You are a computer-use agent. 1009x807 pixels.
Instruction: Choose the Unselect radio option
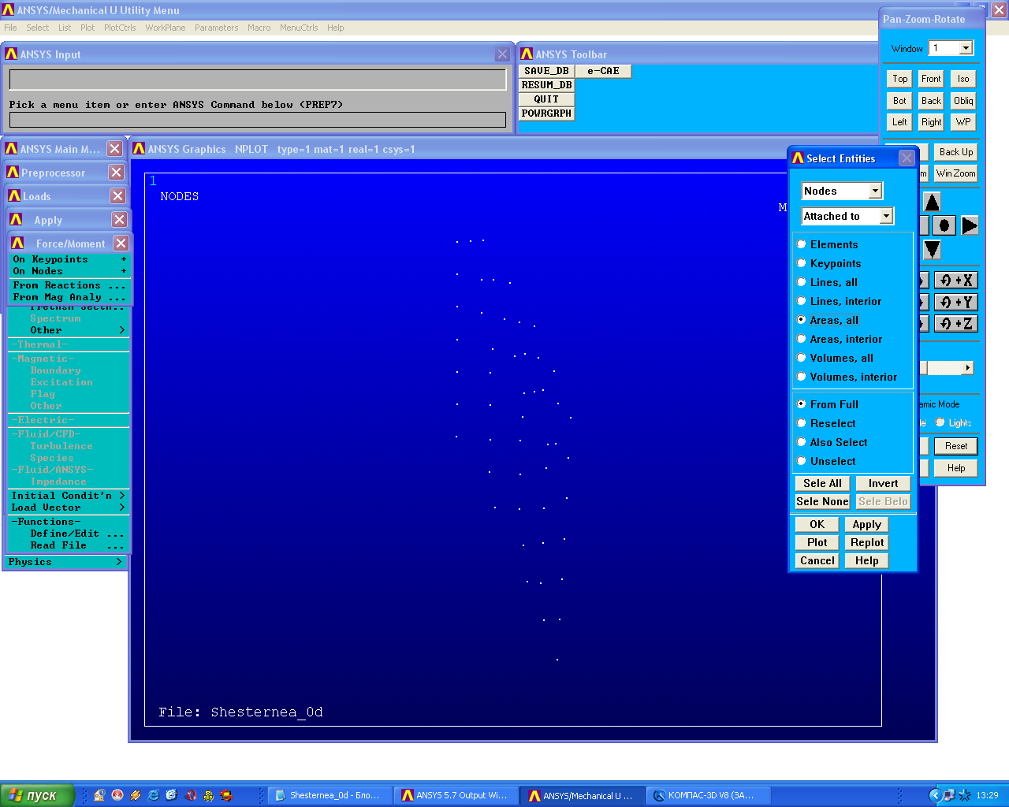coord(826,461)
